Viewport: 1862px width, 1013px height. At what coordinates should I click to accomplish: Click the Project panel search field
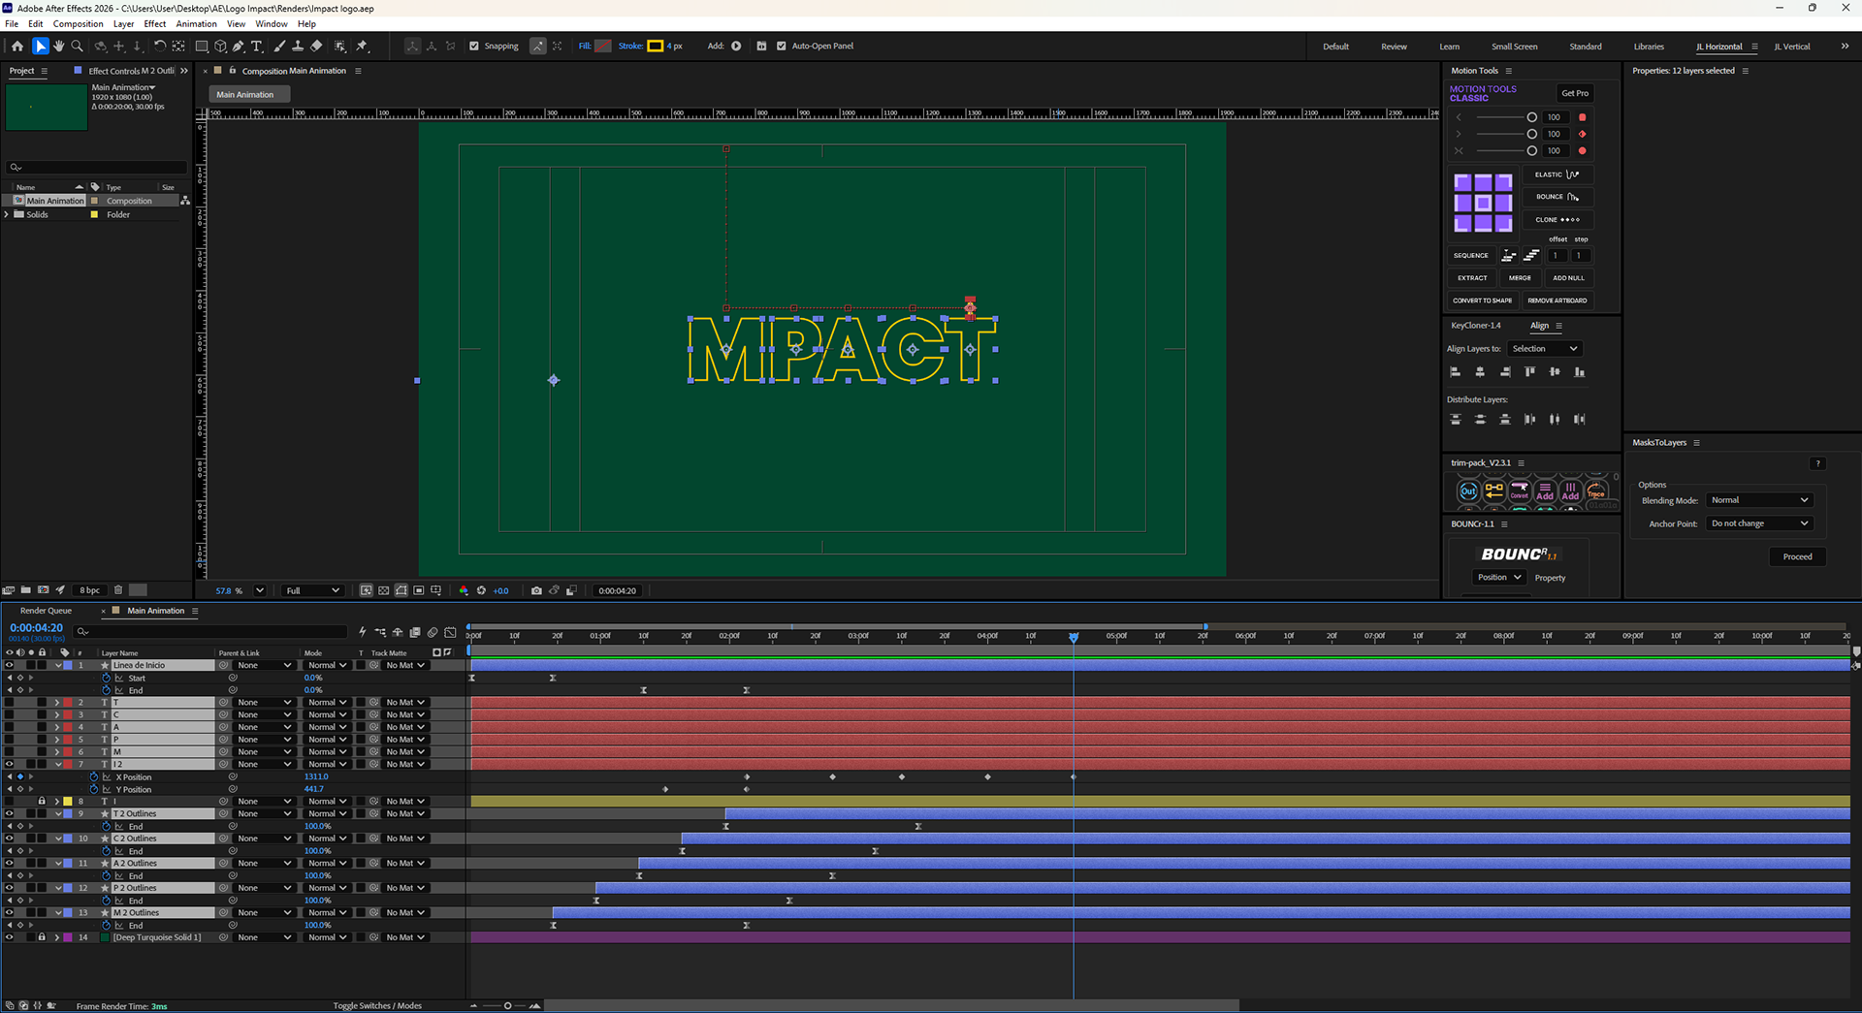(x=97, y=167)
